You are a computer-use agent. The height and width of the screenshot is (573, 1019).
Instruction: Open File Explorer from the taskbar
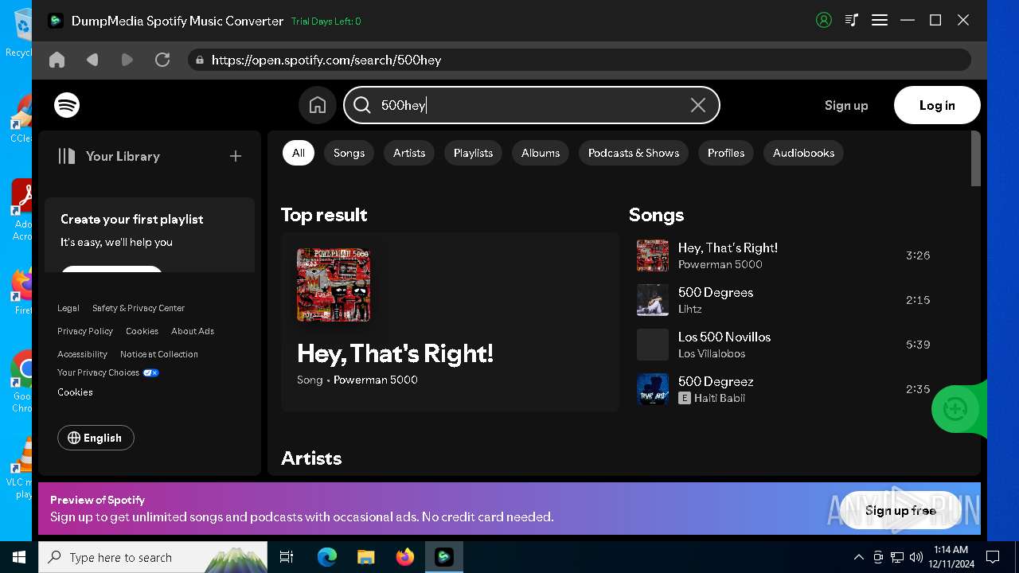(366, 557)
